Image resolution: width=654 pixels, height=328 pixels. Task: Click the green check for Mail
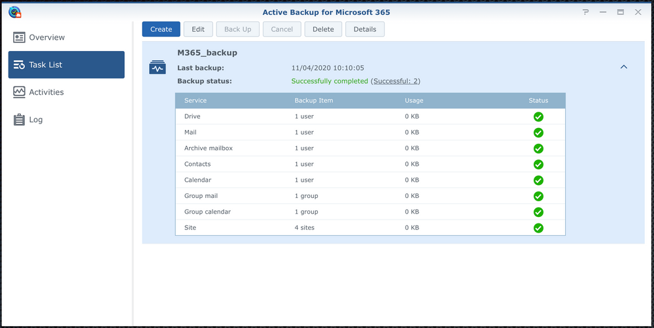[538, 133]
